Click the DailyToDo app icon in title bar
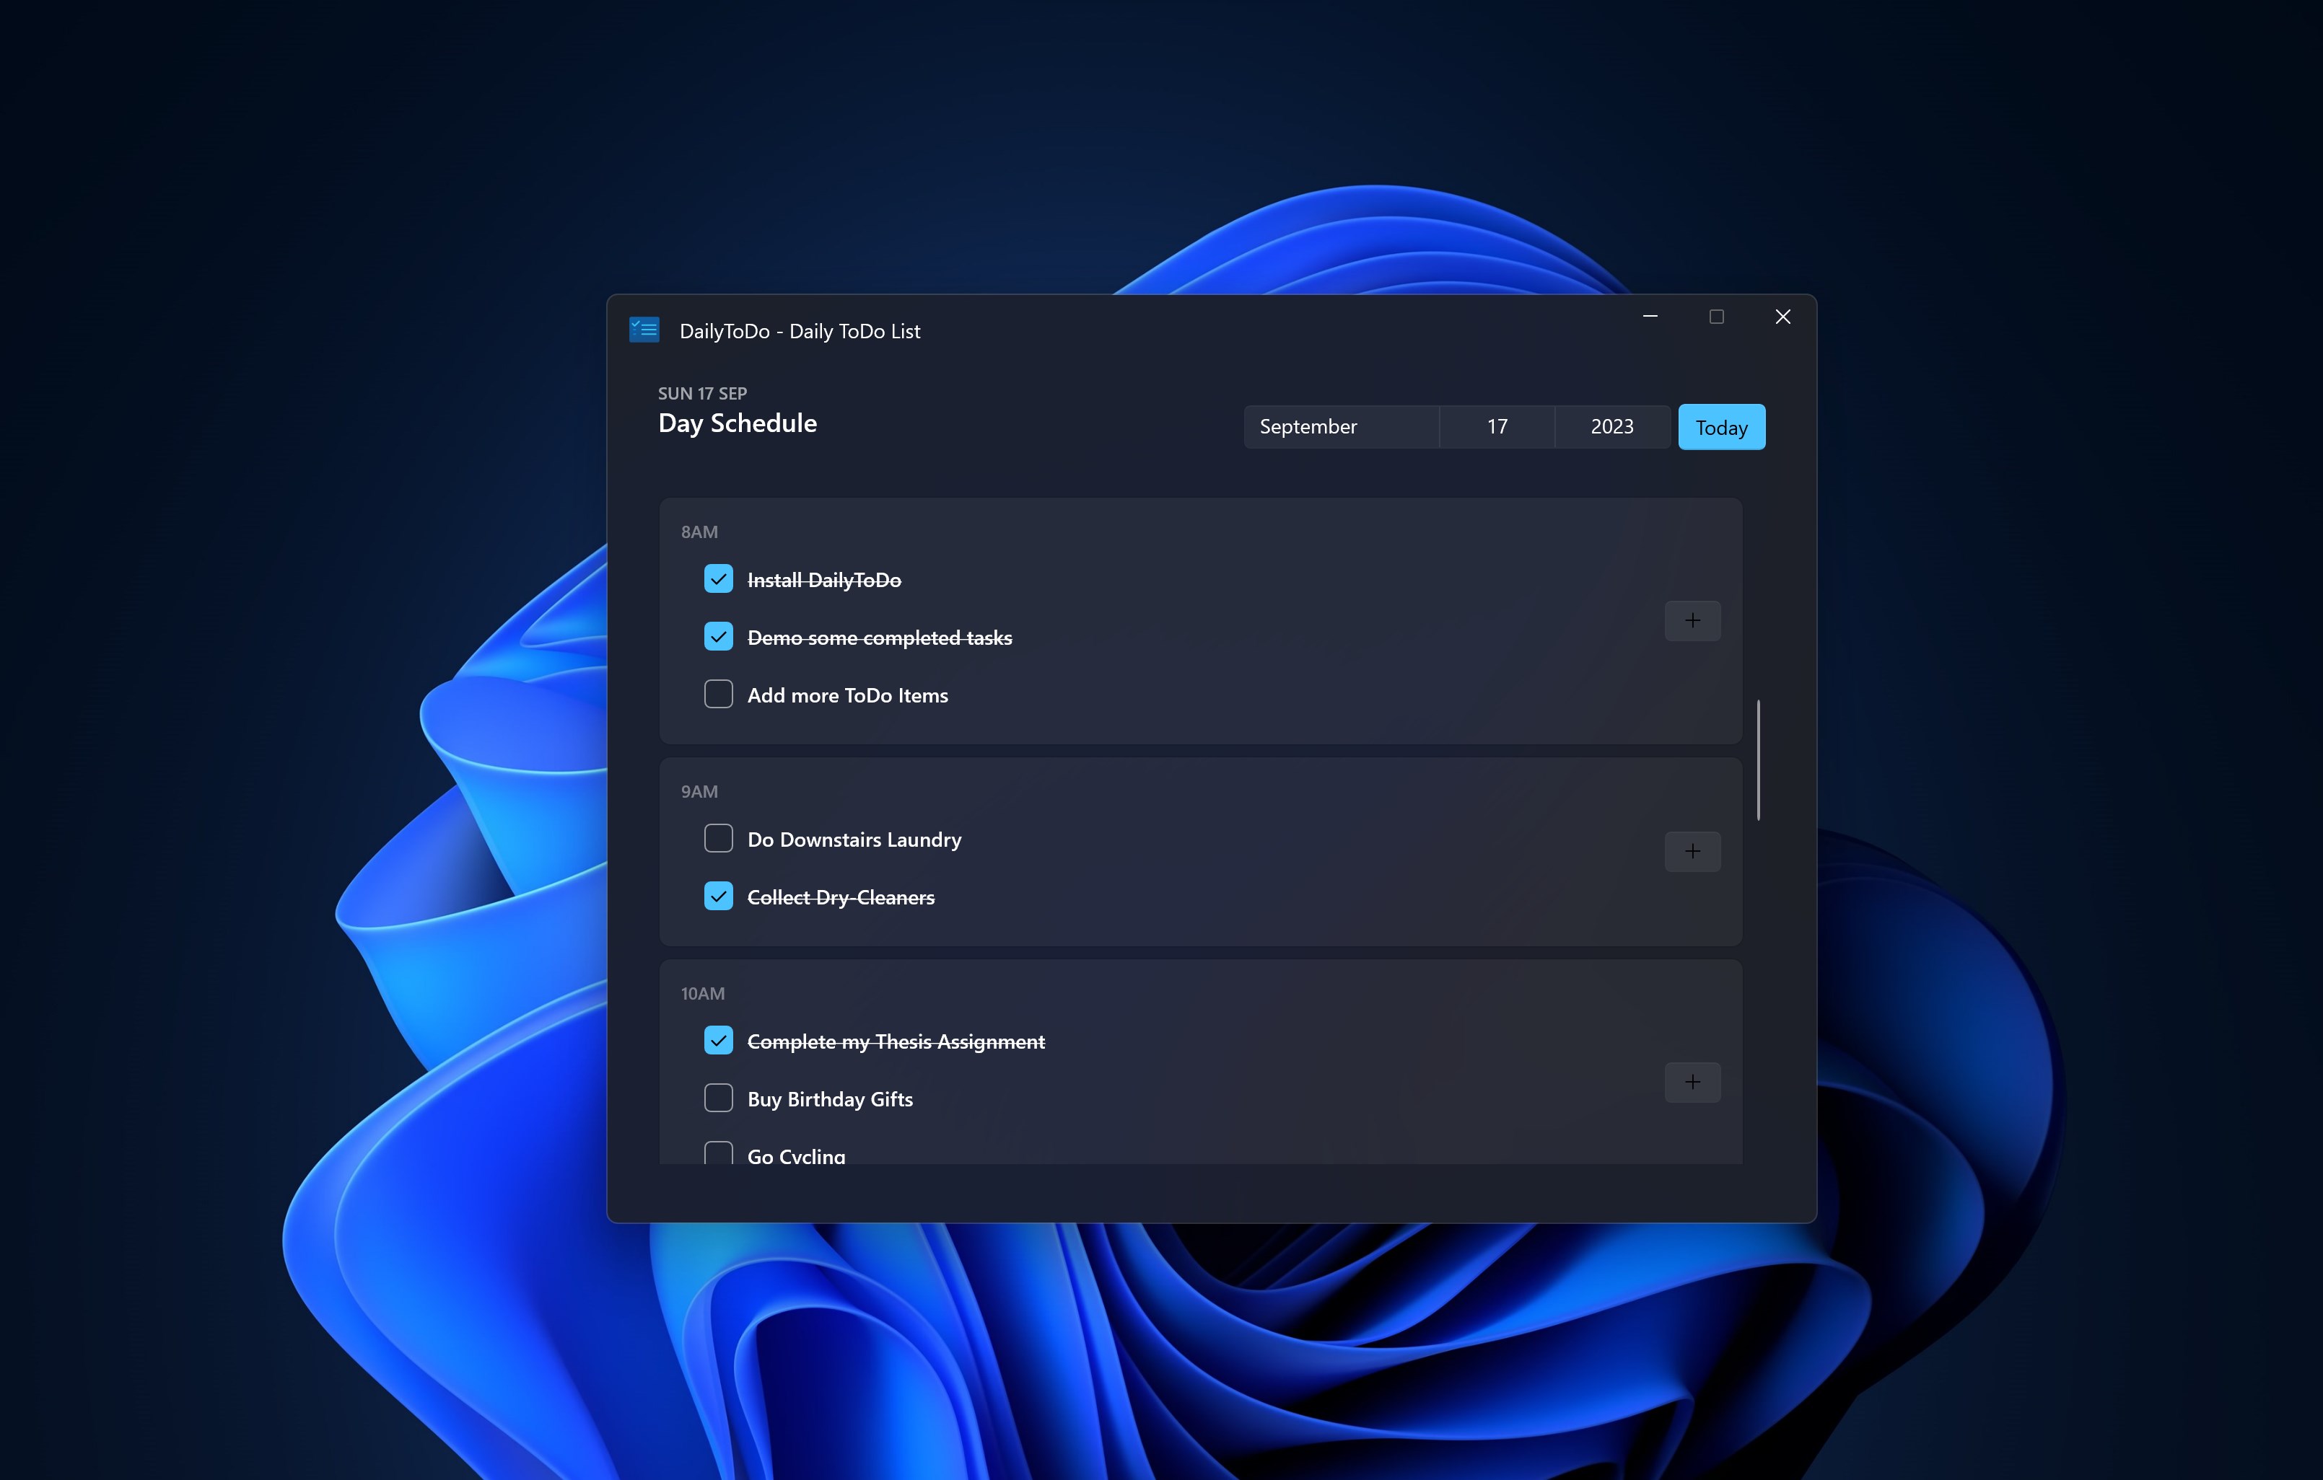Screen dimensions: 2323x1480 (644, 330)
